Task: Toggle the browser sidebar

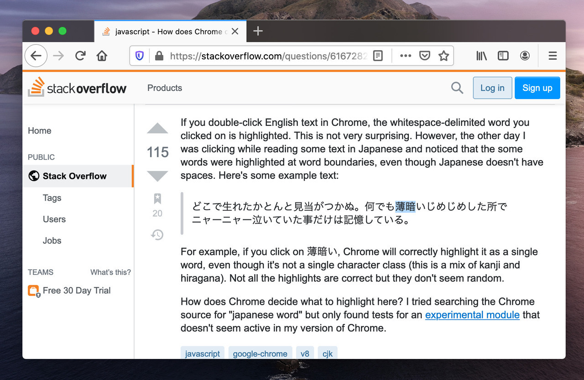Action: (503, 56)
